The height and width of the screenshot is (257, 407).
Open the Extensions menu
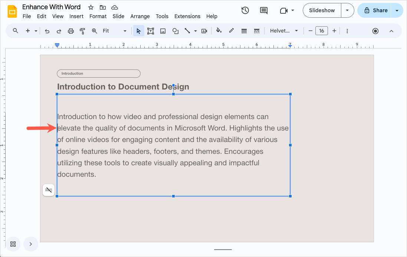(187, 16)
